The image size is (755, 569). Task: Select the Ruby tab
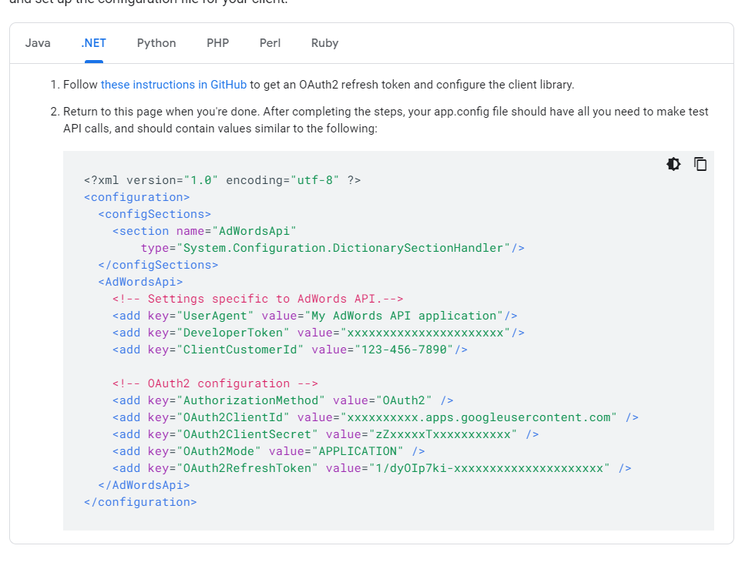pyautogui.click(x=325, y=43)
